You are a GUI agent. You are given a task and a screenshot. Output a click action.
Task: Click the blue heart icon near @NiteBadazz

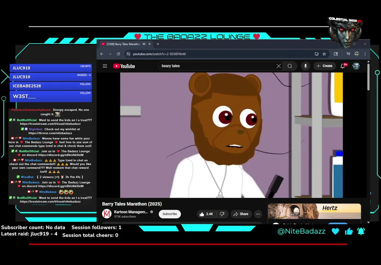tap(335, 231)
